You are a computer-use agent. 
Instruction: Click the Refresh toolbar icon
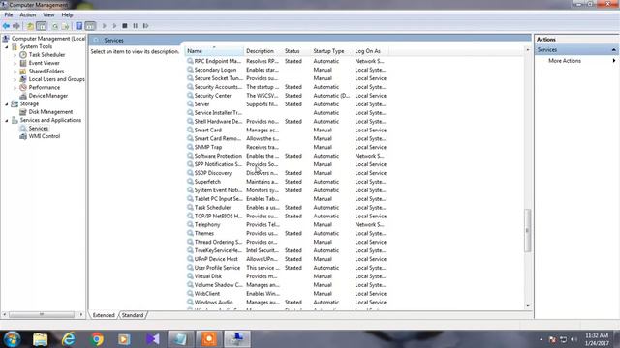(x=55, y=26)
